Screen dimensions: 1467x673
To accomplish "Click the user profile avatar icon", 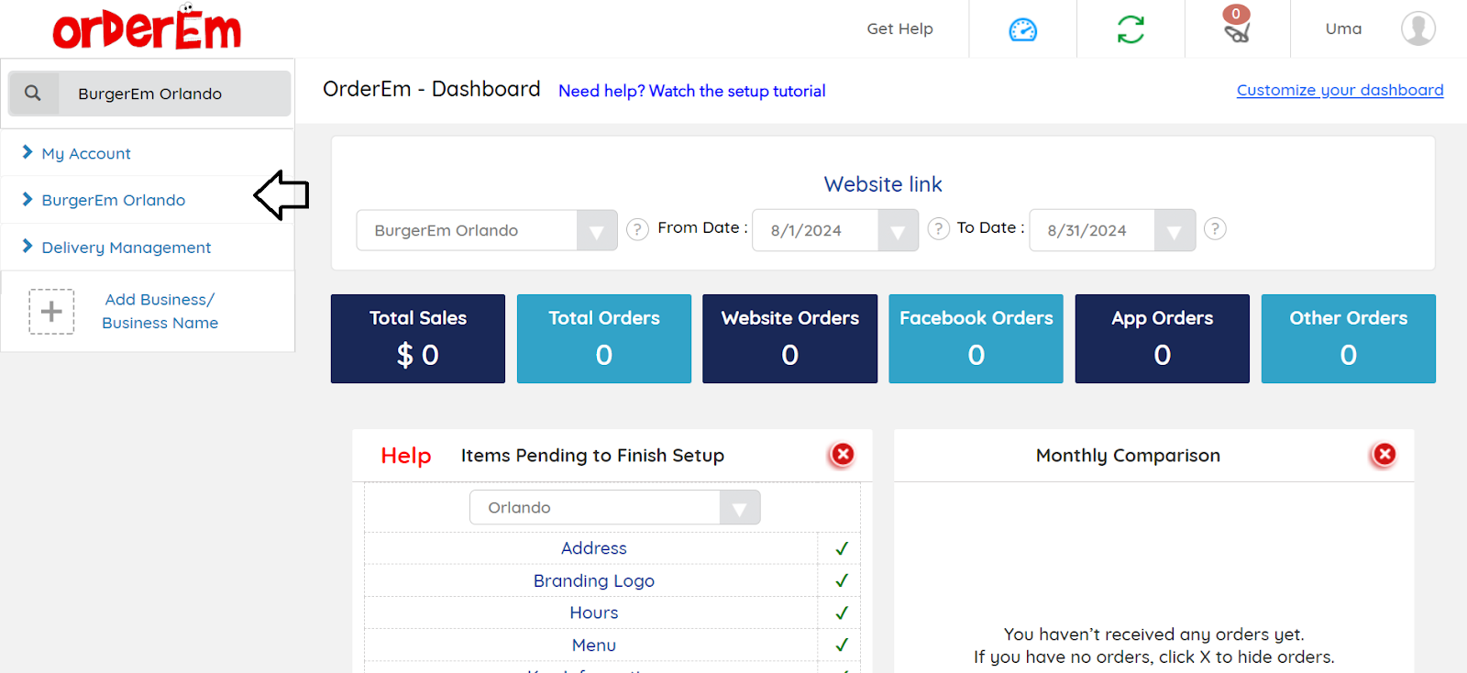I will [x=1417, y=28].
